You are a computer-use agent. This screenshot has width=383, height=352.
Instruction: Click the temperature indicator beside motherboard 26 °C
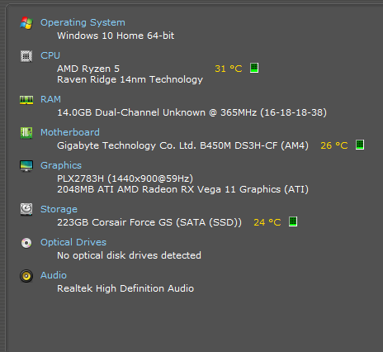tap(360, 145)
